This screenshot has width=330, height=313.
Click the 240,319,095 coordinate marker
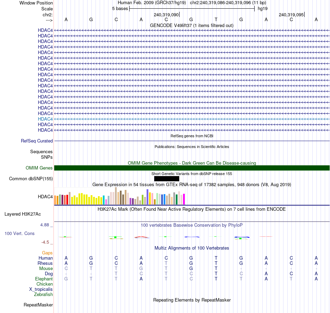tap(291, 15)
